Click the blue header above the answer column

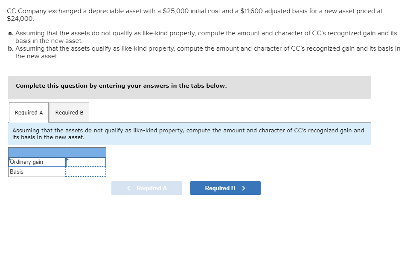(85, 152)
